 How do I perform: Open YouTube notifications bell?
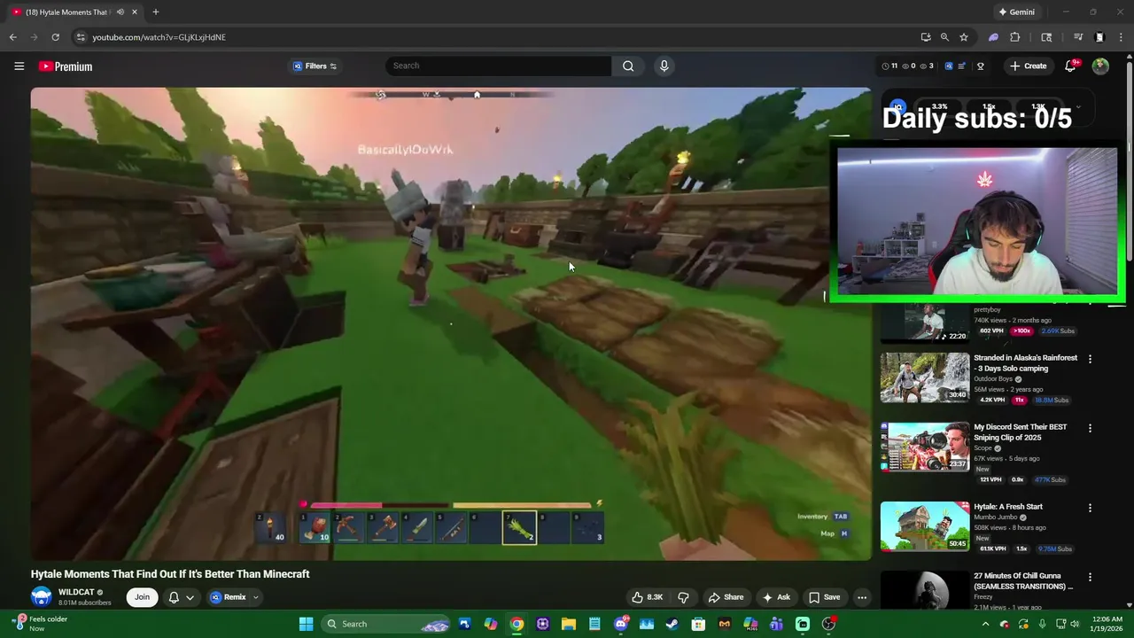1070,66
